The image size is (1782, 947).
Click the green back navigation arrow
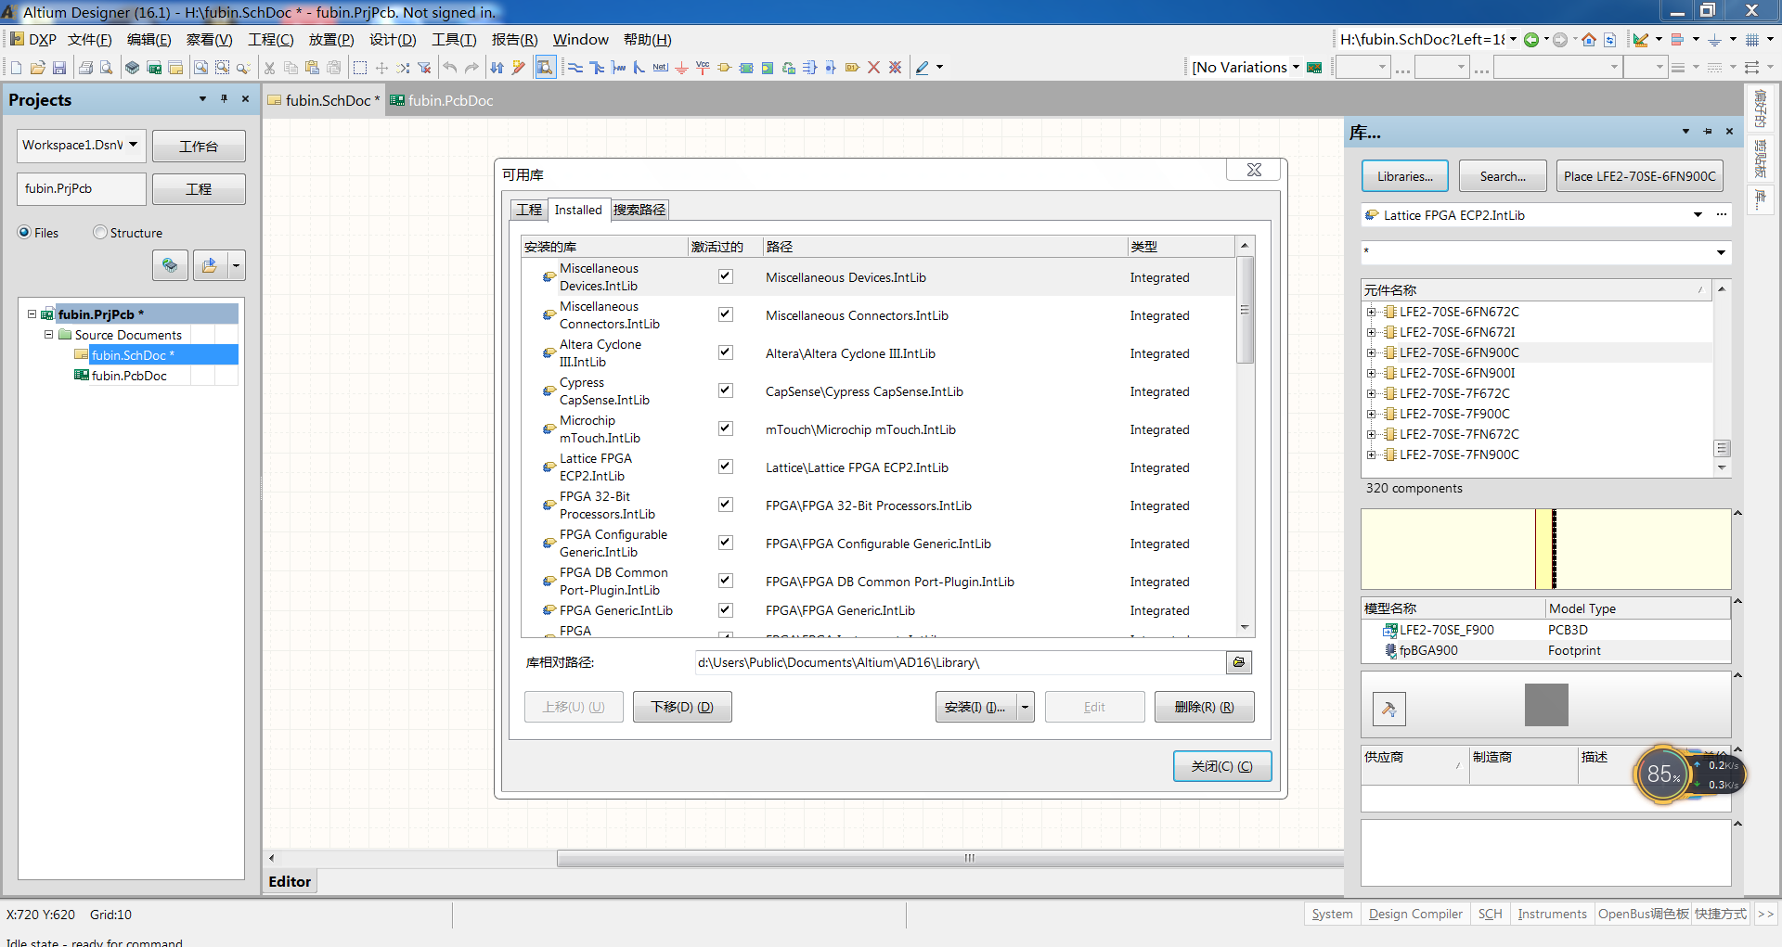[1531, 40]
